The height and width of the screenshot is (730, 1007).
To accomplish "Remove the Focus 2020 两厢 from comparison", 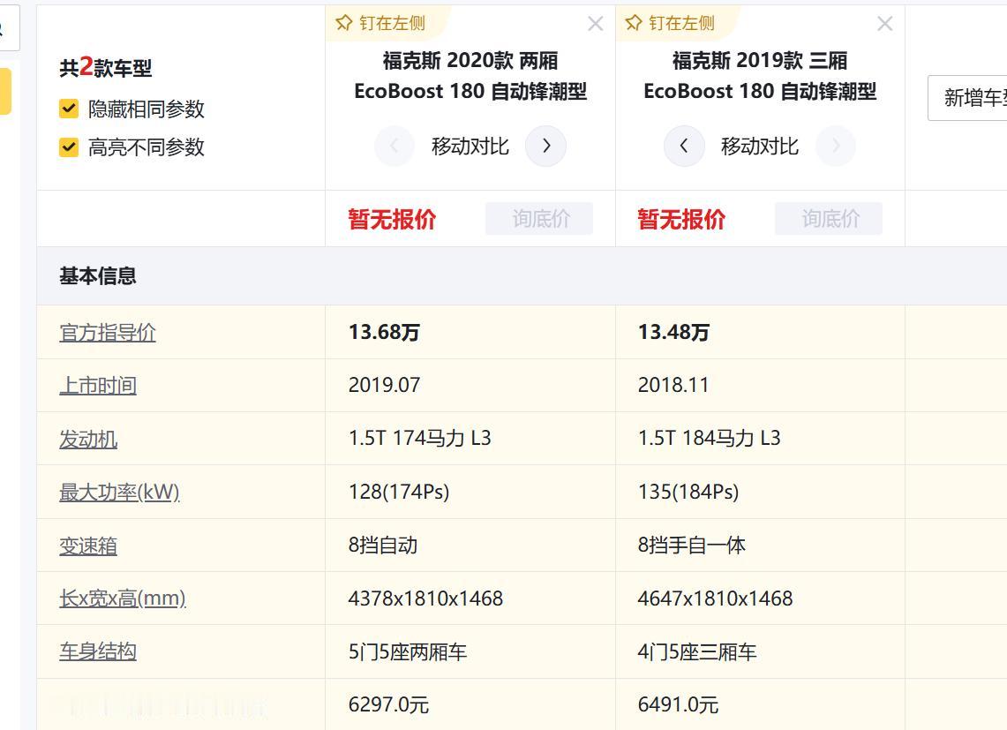I will pos(596,24).
